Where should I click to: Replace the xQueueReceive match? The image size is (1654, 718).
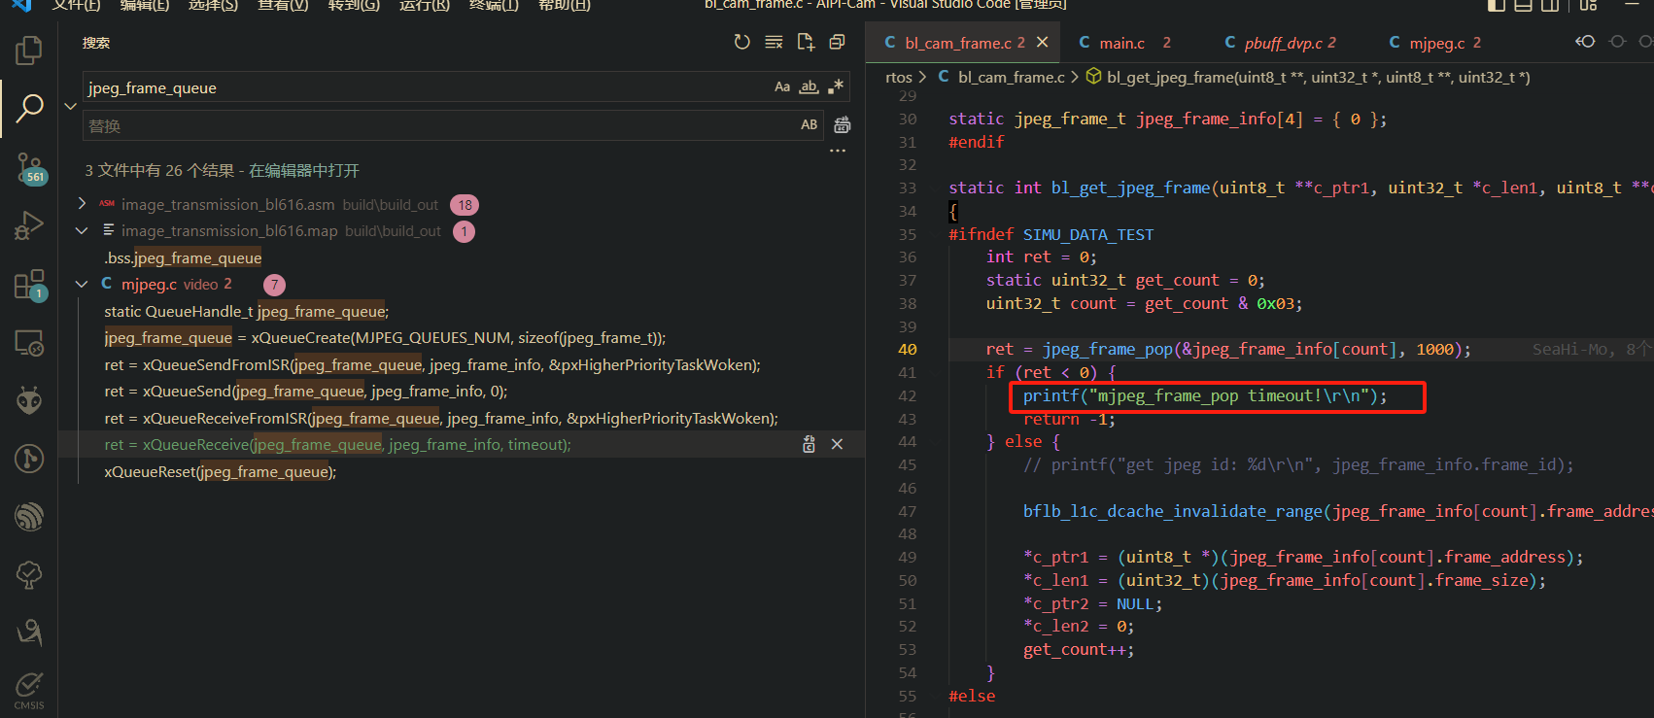(809, 444)
